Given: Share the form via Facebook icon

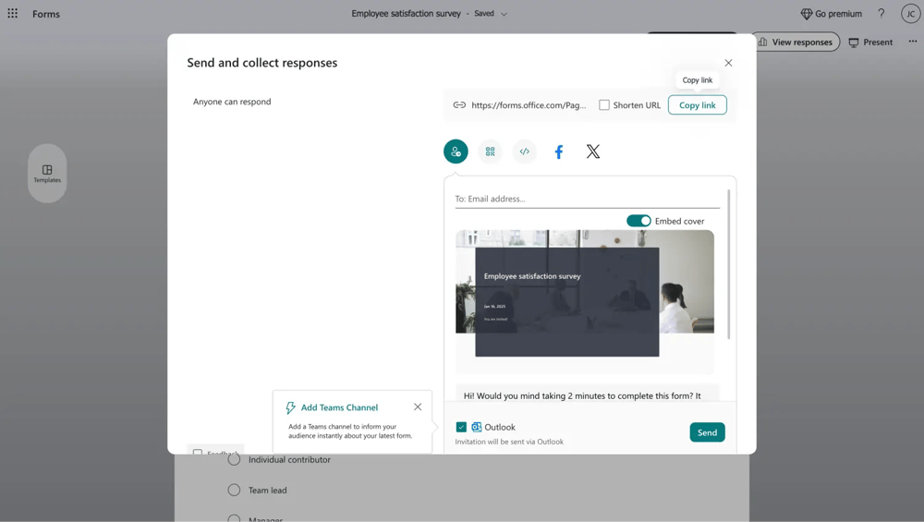Looking at the screenshot, I should coord(559,152).
